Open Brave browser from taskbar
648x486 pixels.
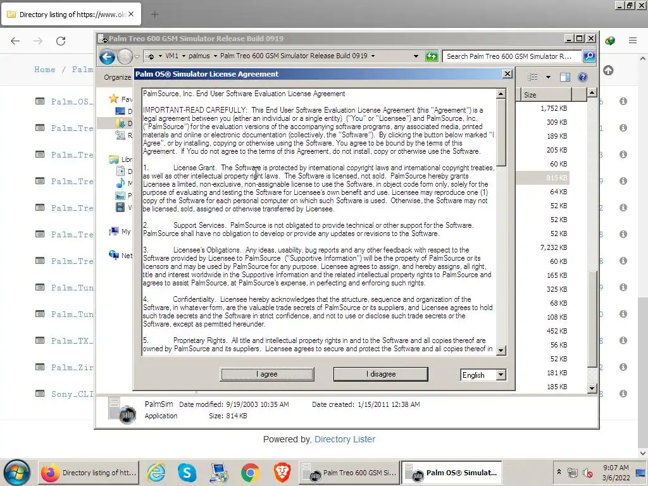tap(282, 473)
